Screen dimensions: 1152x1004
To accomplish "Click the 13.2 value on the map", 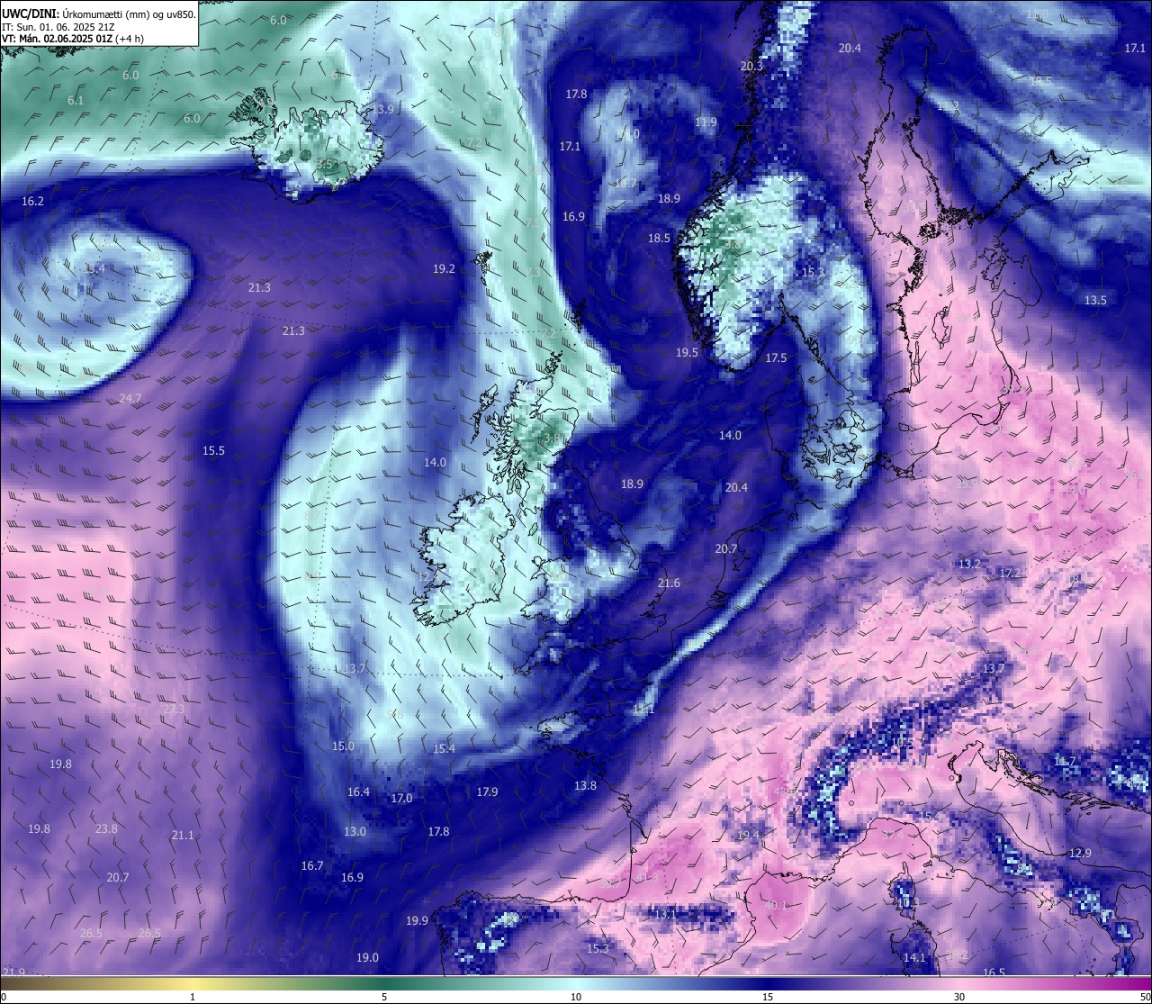I will 969,564.
